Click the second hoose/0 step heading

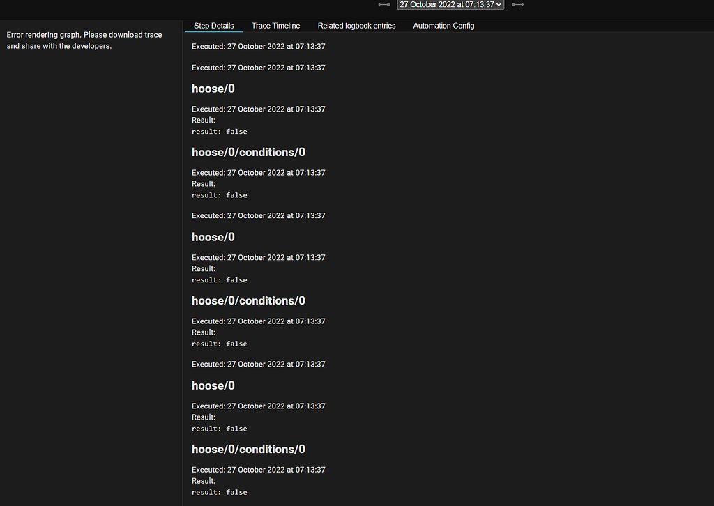(213, 237)
